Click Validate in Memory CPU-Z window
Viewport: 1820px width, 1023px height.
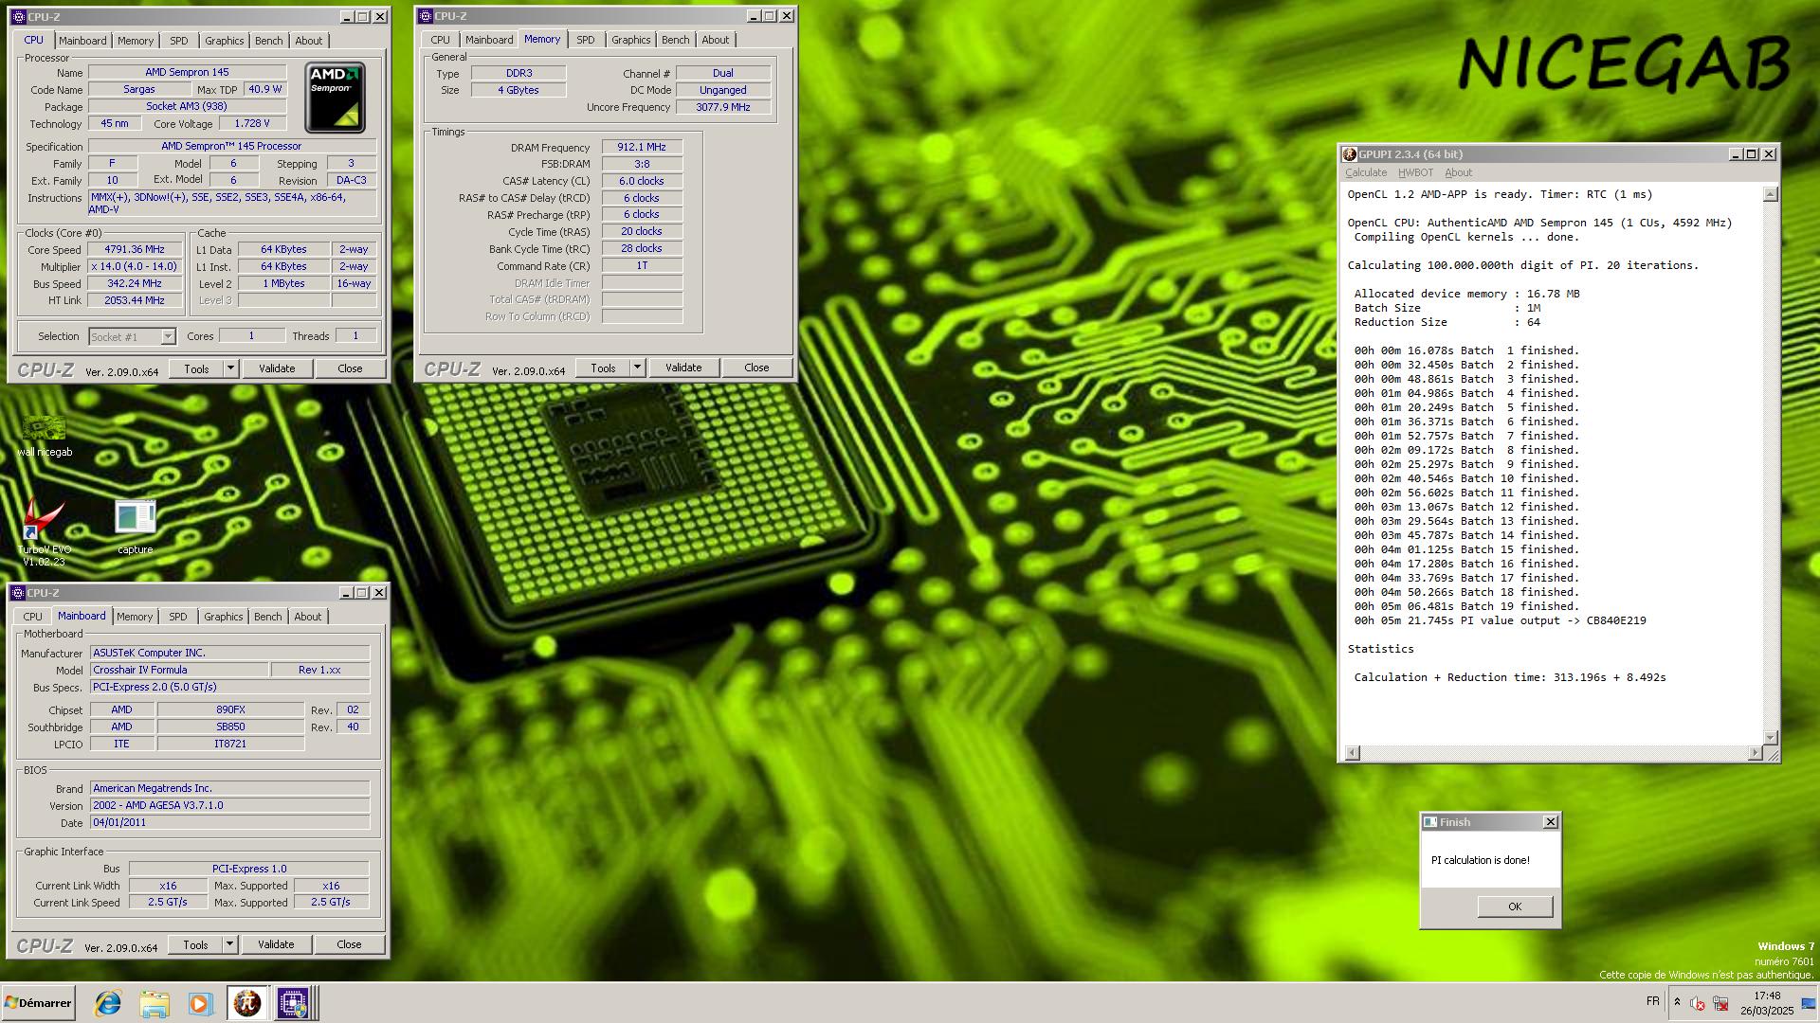(x=683, y=368)
